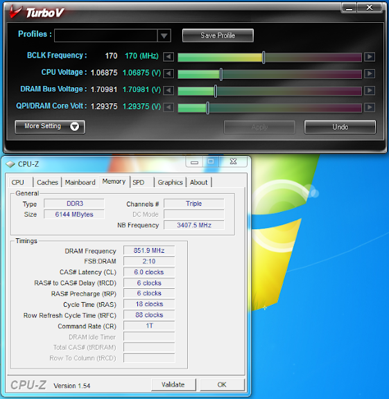Click the Validate button in CPU-Z

(x=173, y=384)
